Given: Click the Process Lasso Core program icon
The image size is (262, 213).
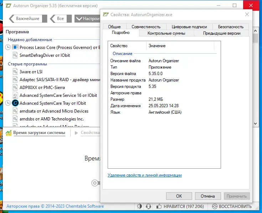Looking at the screenshot, I should click(15, 47).
